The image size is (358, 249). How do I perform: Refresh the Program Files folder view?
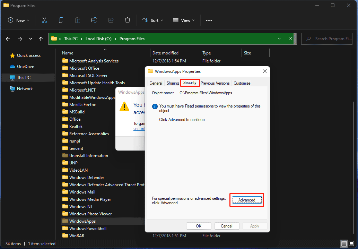pyautogui.click(x=290, y=39)
